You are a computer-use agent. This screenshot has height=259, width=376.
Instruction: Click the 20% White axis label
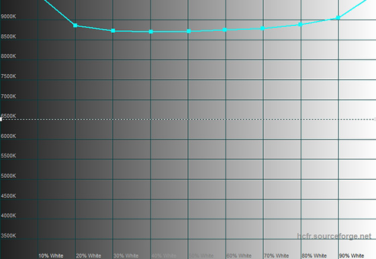tap(89, 256)
